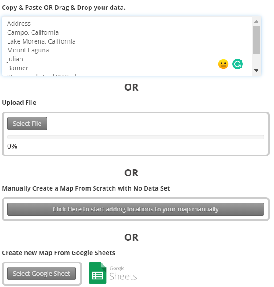This screenshot has height=287, width=274.
Task: Click the "Upload File" heading
Action: coord(19,103)
